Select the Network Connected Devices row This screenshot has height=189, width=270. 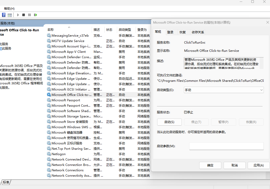pos(98,159)
